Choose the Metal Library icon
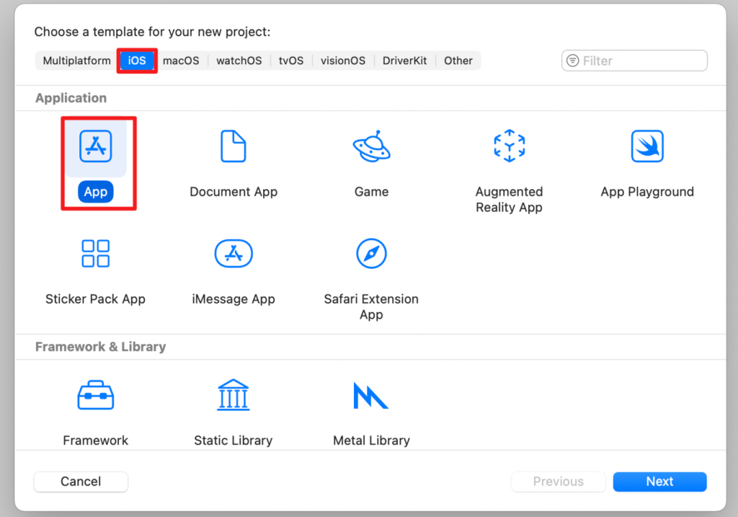Viewport: 738px width, 517px height. (371, 395)
